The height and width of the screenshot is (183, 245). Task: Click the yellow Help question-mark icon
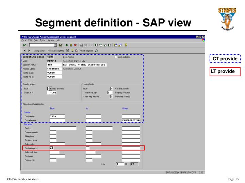(126, 45)
